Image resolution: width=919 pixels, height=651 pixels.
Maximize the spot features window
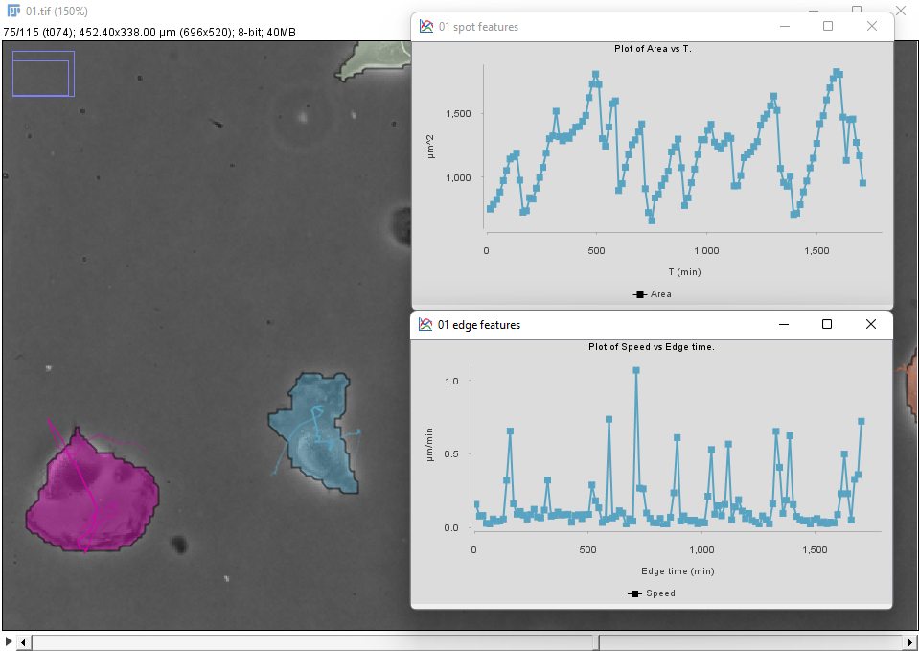click(x=828, y=27)
